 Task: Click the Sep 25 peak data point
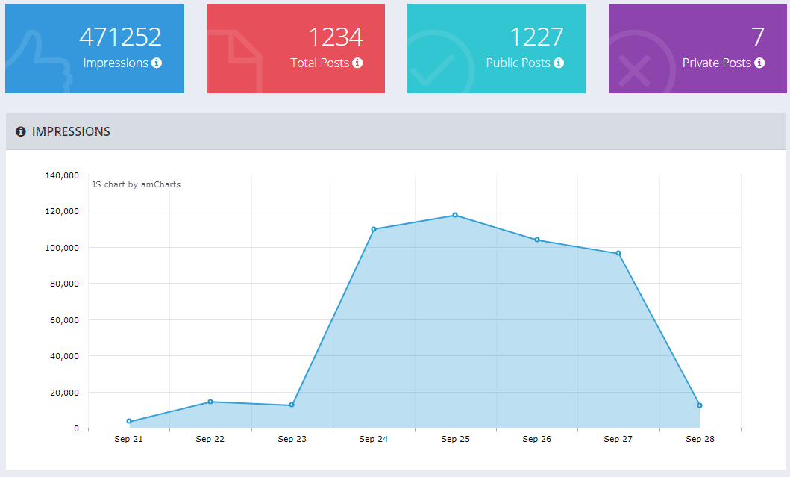(x=455, y=215)
